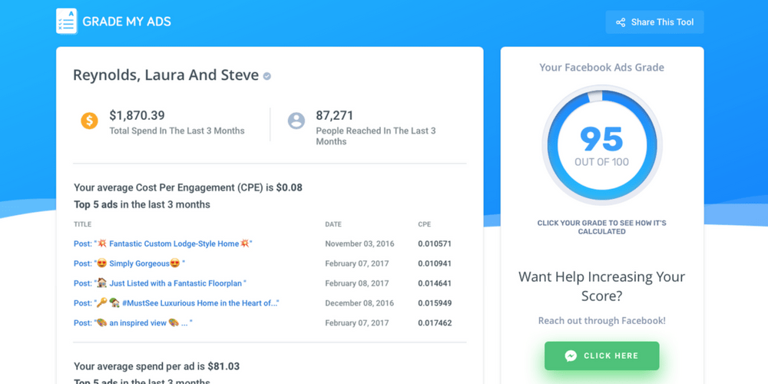
Task: Click the grey person reach icon
Action: click(x=296, y=121)
